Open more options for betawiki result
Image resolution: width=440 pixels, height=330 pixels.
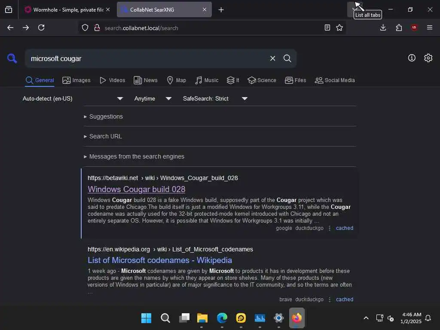point(330,228)
